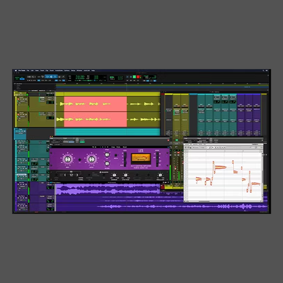The height and width of the screenshot is (283, 283).
Task: Click right arrow next to 12 preset number
Action: (77, 175)
